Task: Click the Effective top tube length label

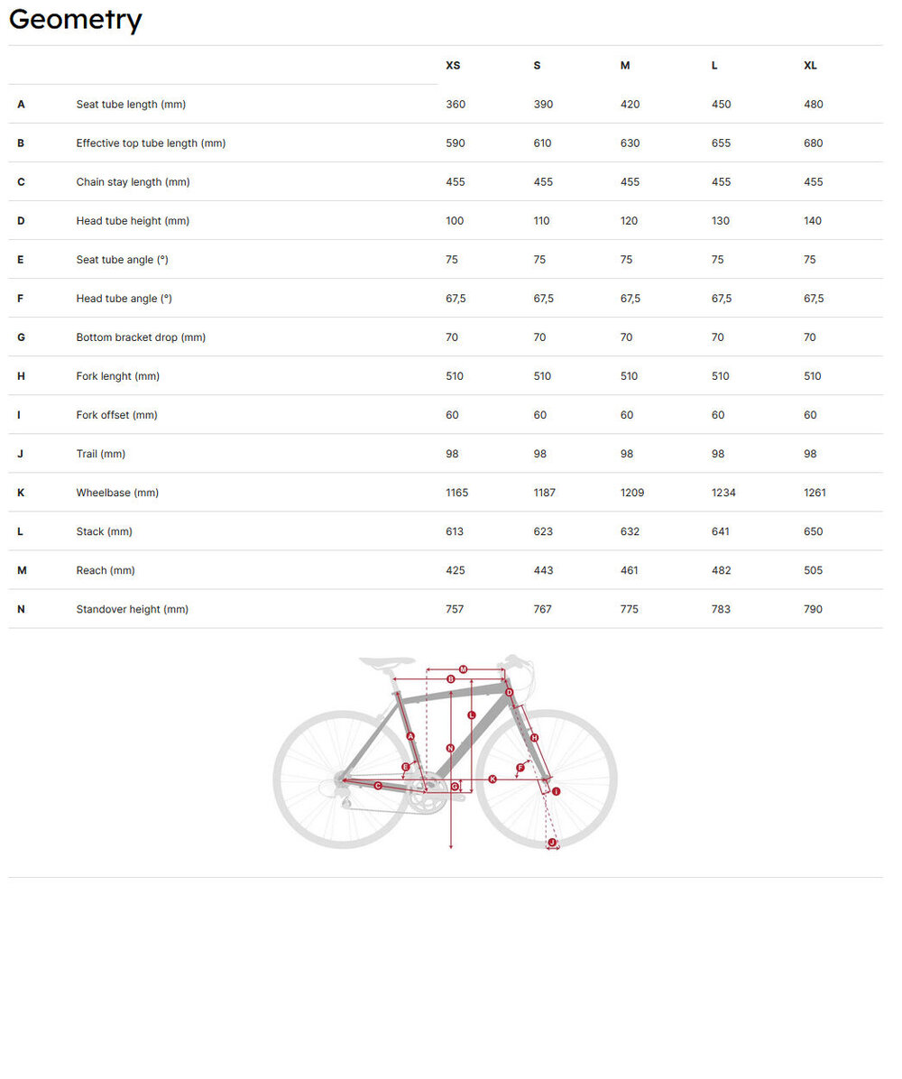Action: [x=151, y=143]
